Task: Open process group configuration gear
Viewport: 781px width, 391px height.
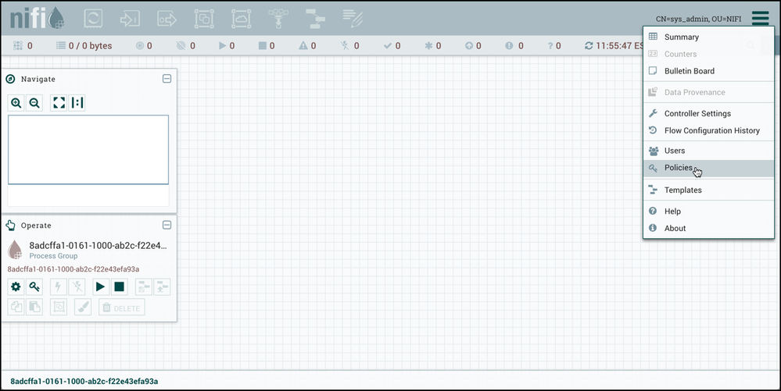Action: point(16,286)
